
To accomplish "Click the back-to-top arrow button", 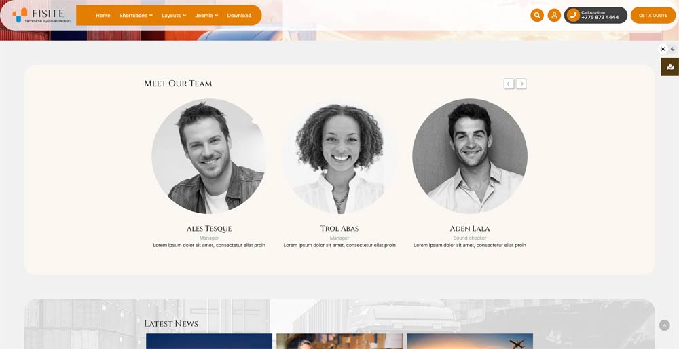I will pyautogui.click(x=664, y=325).
